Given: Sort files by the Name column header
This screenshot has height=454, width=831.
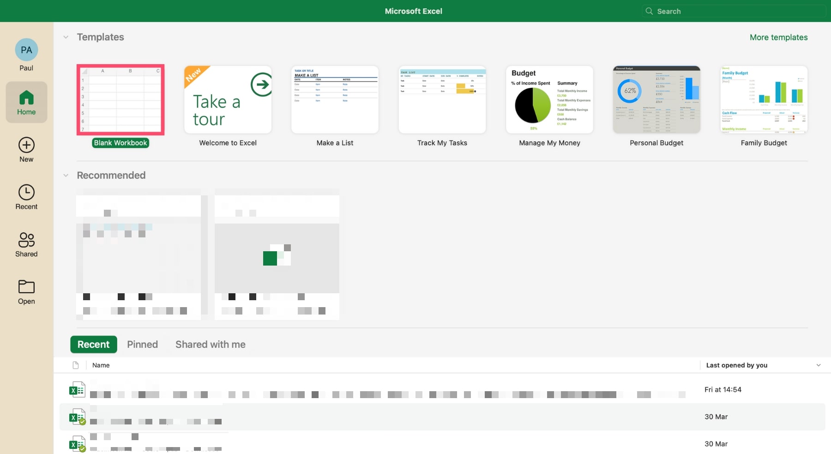Looking at the screenshot, I should point(101,365).
